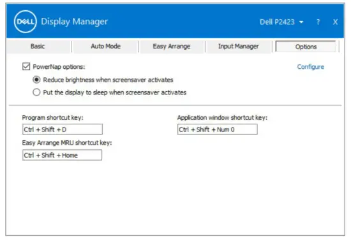Switch to the Basic tab
Screen dimensions: 351x241
[x=38, y=47]
